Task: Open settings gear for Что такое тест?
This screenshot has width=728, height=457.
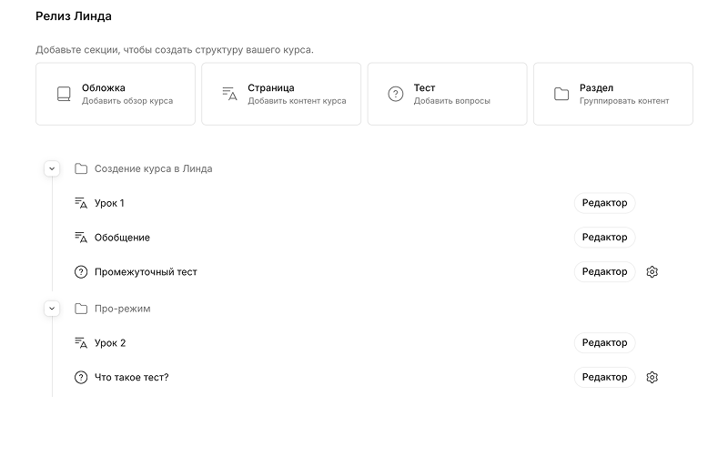Action: tap(652, 377)
